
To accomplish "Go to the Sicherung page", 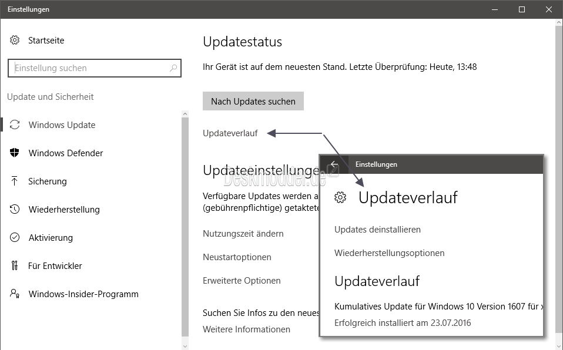I will 48,181.
